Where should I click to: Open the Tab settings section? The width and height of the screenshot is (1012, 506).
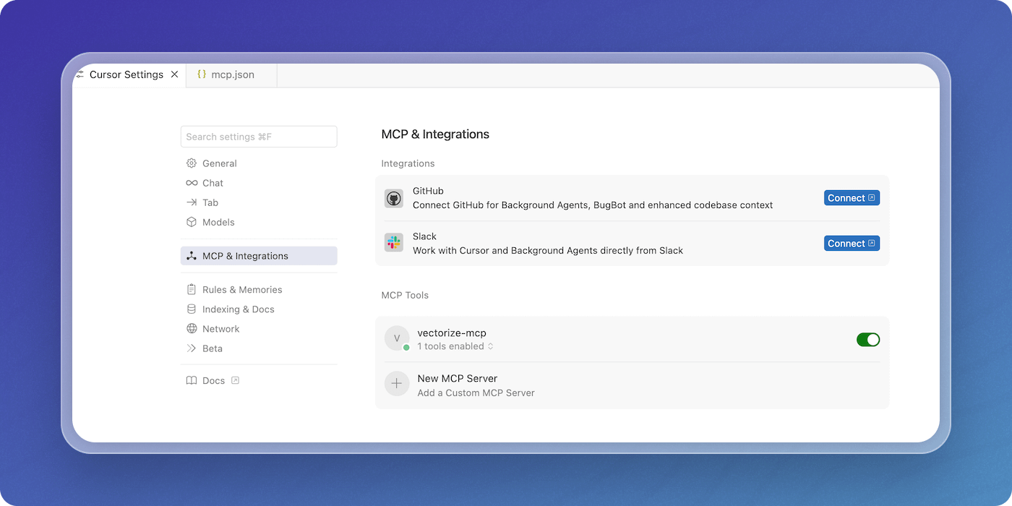[x=259, y=202]
